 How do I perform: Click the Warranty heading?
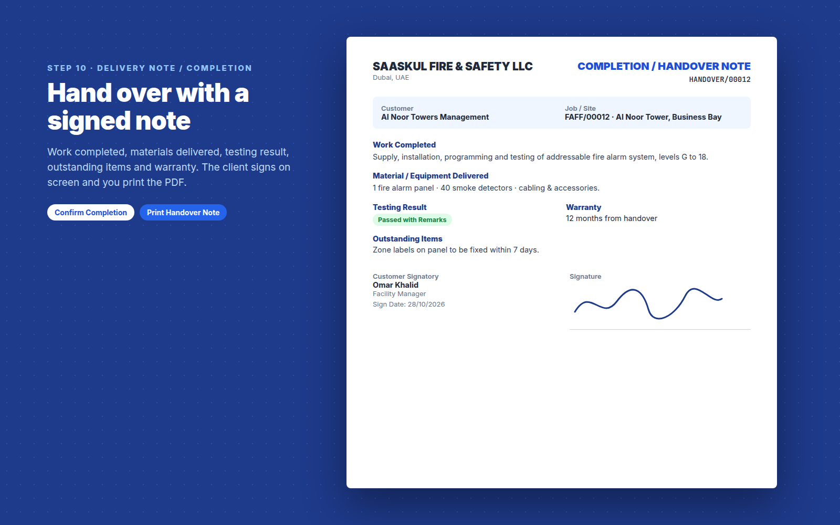(x=583, y=207)
